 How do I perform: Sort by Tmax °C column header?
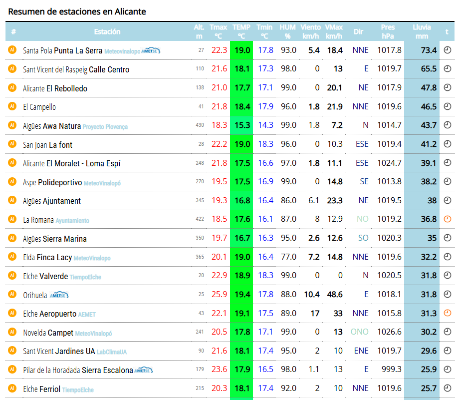coord(219,31)
